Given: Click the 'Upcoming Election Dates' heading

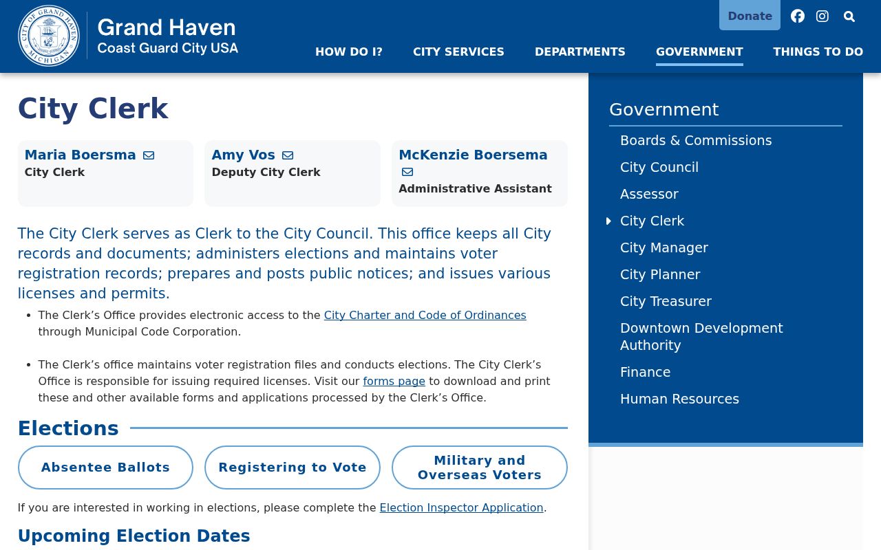Looking at the screenshot, I should pyautogui.click(x=134, y=536).
